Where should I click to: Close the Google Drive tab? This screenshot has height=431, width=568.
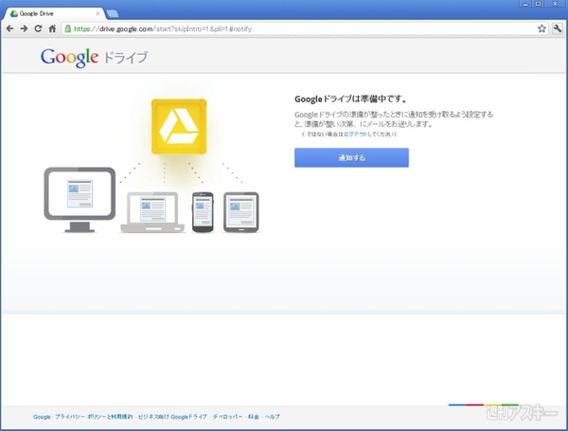tap(98, 13)
